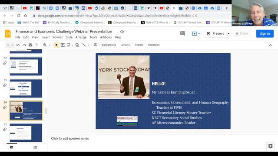Open the Edit menu
The height and width of the screenshot is (156, 278).
tap(26, 37)
